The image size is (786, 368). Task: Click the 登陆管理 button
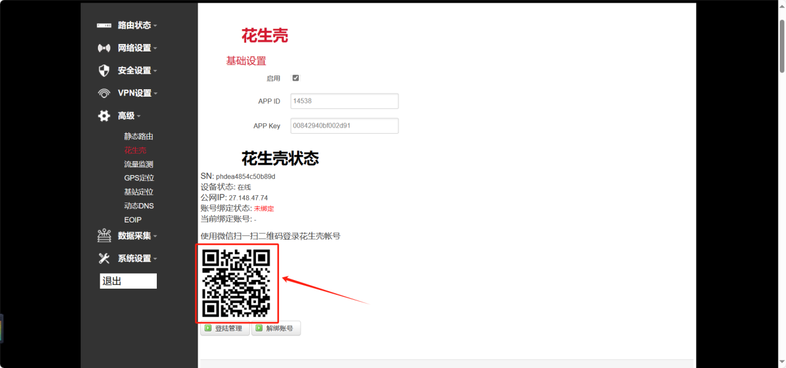224,328
